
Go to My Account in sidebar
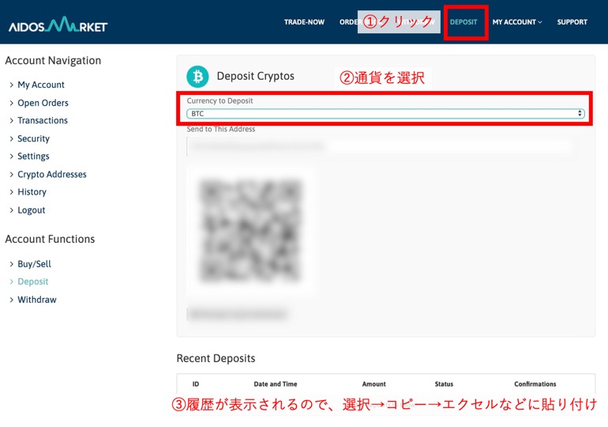tap(41, 85)
